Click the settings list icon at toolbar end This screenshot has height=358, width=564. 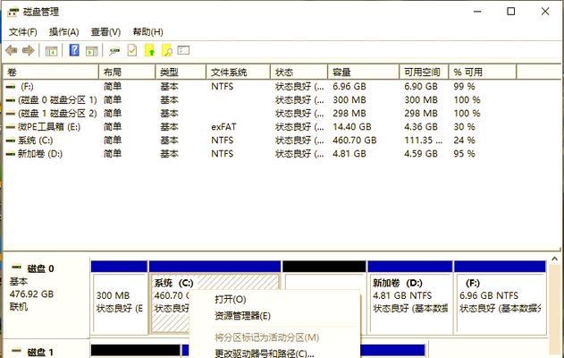tap(184, 51)
